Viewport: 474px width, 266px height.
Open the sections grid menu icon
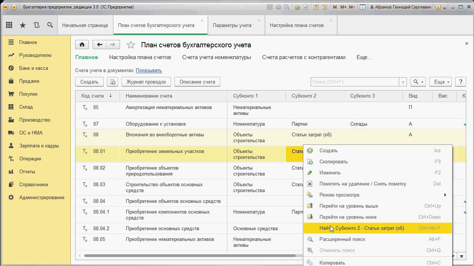(x=9, y=25)
